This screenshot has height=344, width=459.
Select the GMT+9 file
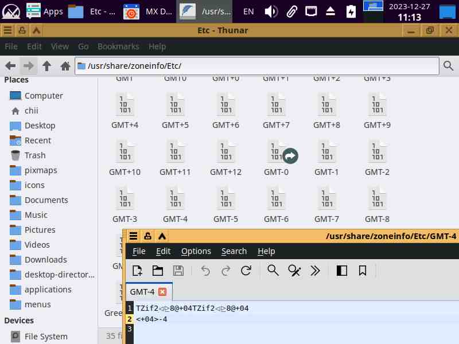pos(377,111)
